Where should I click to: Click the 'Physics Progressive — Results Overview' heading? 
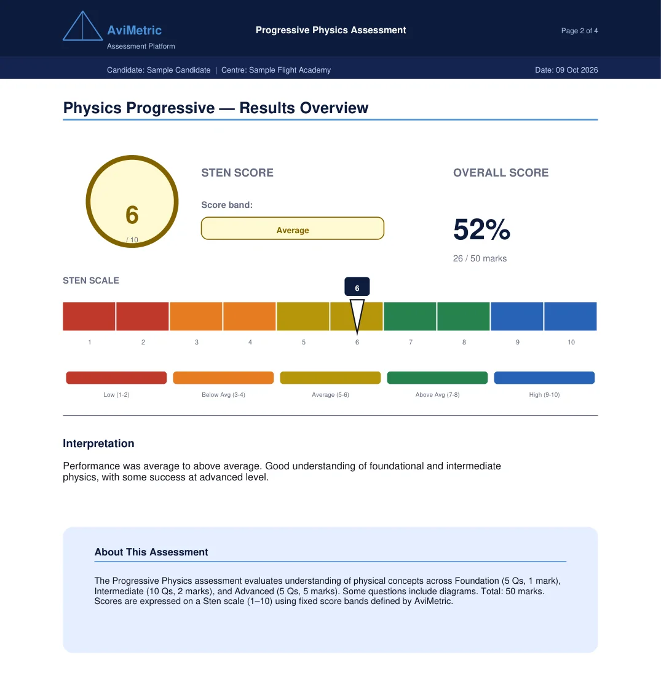pyautogui.click(x=215, y=108)
